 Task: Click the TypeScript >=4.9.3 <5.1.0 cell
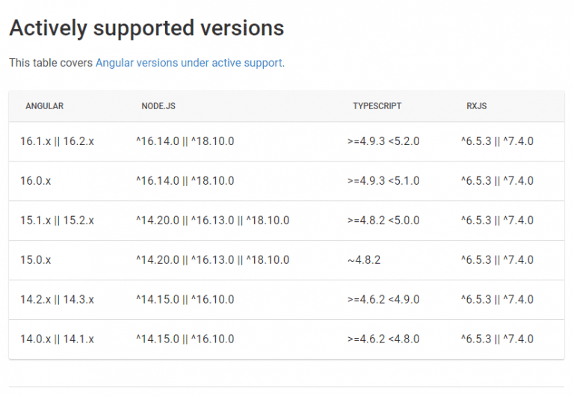(x=383, y=181)
